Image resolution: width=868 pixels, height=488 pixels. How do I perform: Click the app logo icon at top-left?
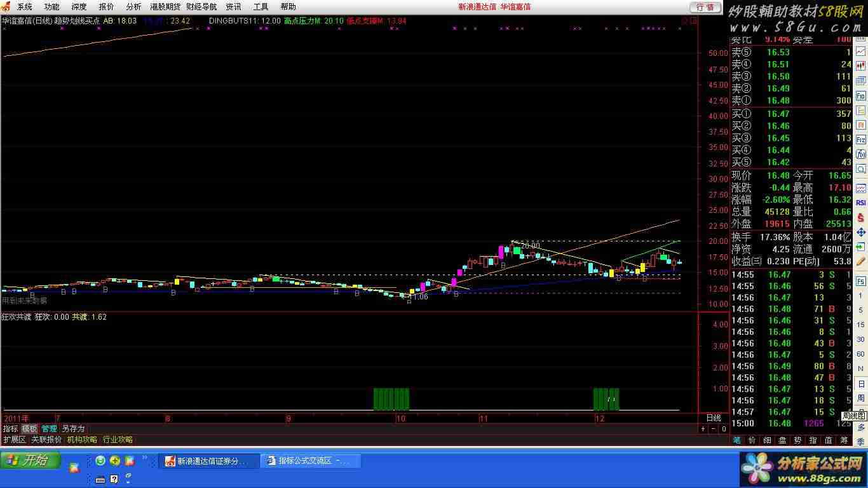[x=6, y=6]
